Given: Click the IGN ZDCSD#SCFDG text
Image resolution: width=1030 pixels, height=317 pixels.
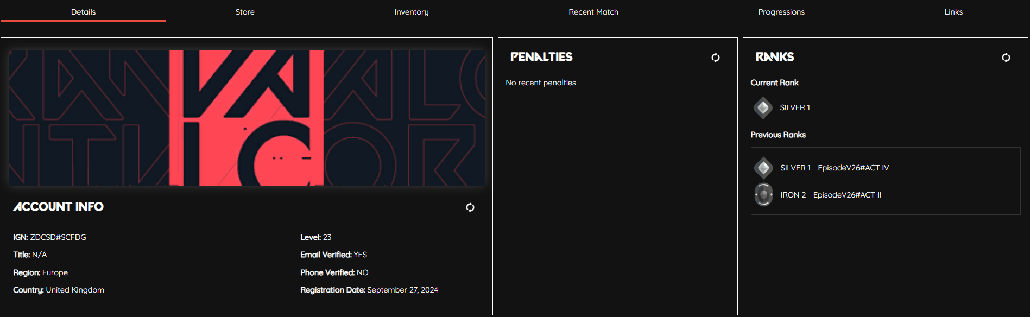Looking at the screenshot, I should [x=49, y=237].
